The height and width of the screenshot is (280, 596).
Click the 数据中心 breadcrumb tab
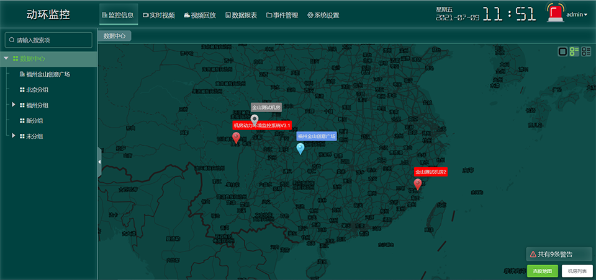pyautogui.click(x=114, y=36)
